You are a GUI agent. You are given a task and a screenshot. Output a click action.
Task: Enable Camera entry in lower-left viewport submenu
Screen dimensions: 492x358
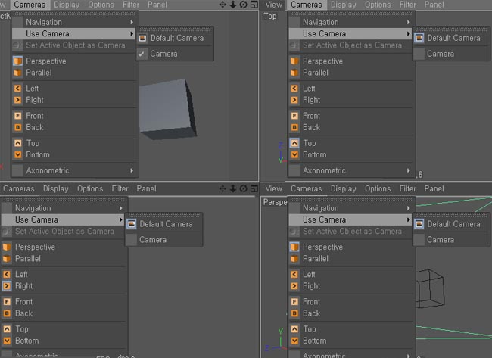click(164, 240)
